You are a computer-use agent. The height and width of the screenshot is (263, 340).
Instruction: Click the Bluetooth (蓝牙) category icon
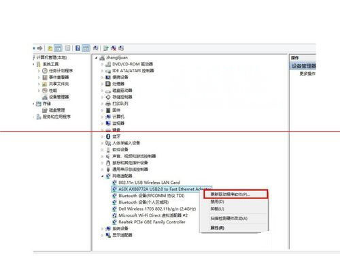108,136
